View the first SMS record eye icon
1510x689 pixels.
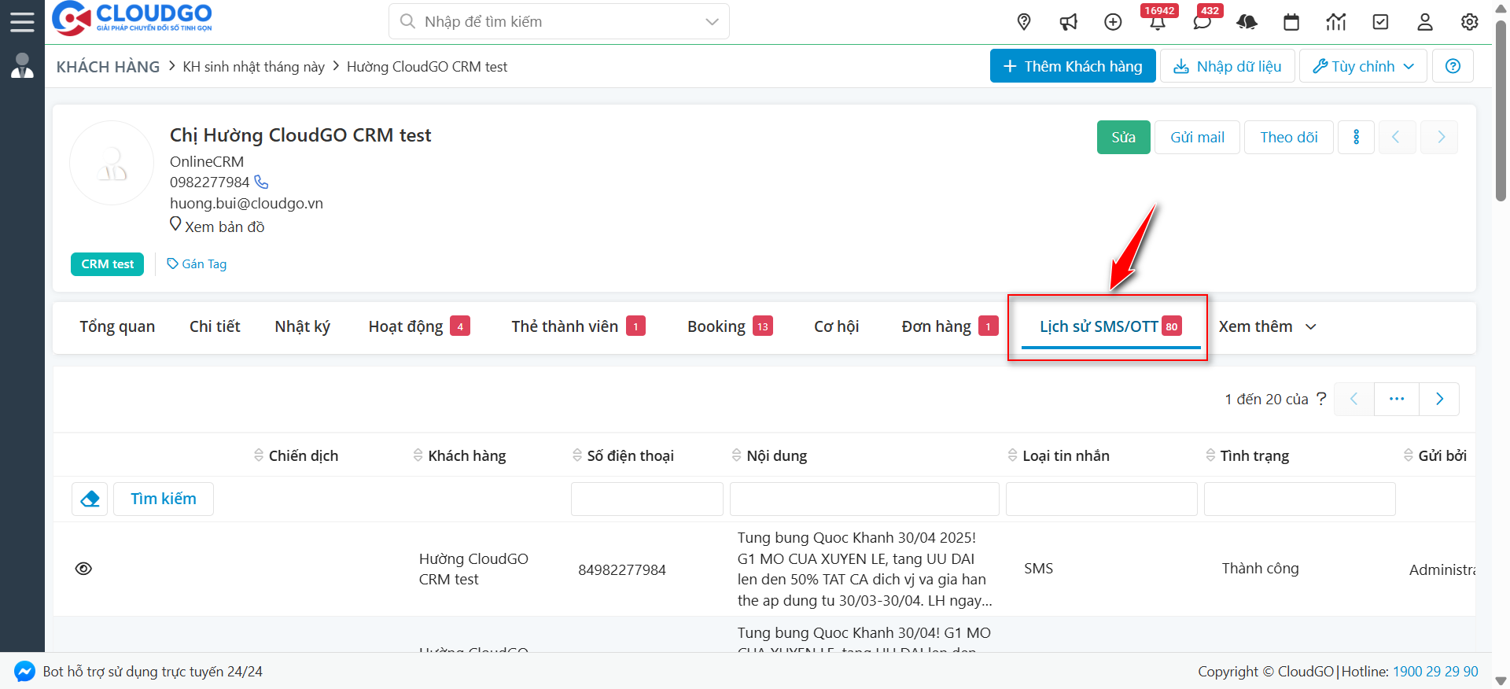[x=83, y=569]
